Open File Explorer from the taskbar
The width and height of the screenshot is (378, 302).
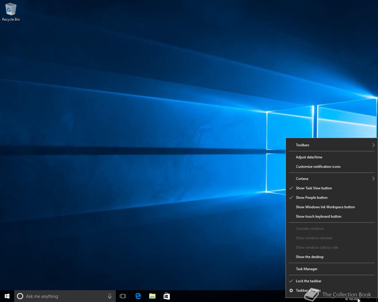click(x=152, y=296)
